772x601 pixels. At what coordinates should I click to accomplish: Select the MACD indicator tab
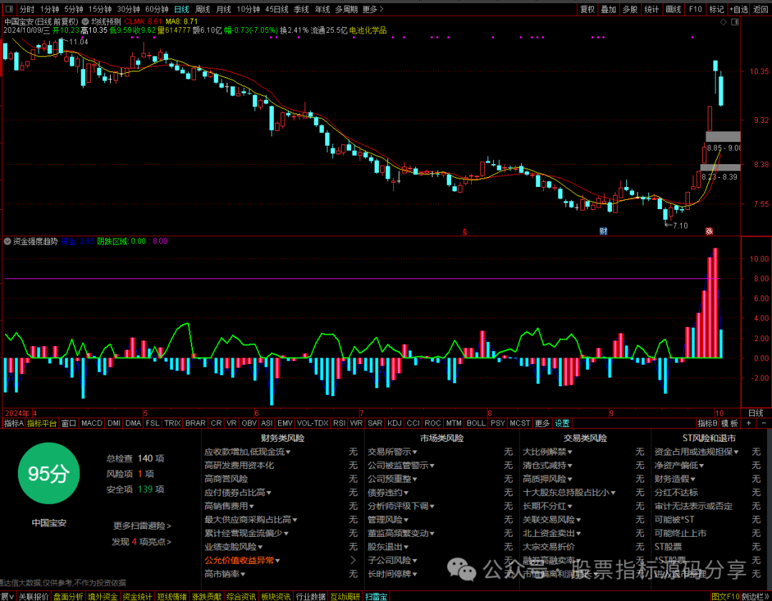click(91, 423)
